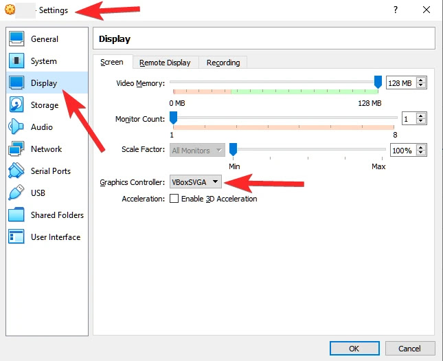The width and height of the screenshot is (443, 361).
Task: Select Network category label
Action: [46, 149]
